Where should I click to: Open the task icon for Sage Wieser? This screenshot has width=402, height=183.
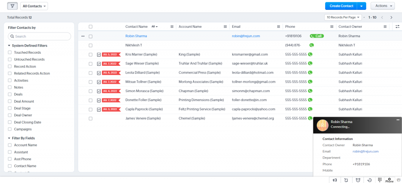click(x=99, y=63)
